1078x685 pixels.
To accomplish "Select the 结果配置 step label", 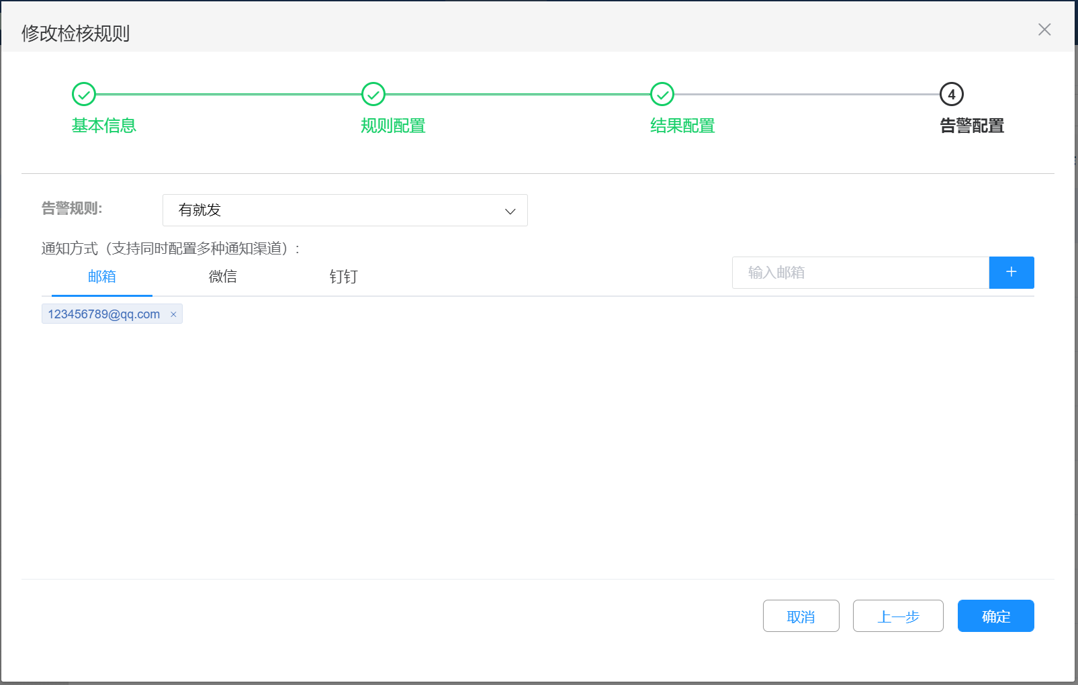I will 682,126.
